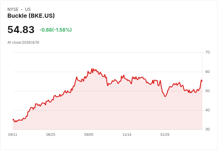Click the At close date text
The width and height of the screenshot is (218, 150).
23,43
